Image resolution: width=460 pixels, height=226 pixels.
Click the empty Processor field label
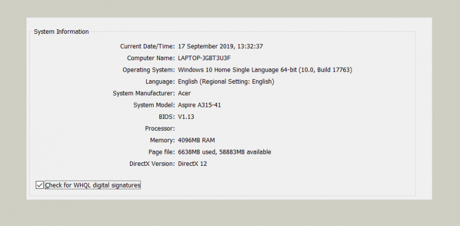160,128
